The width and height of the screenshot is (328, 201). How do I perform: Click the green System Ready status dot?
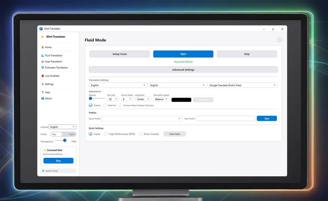[43, 171]
